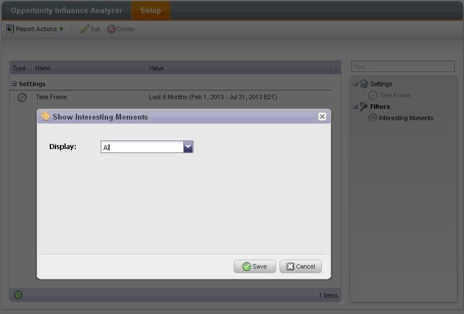This screenshot has height=314, width=464.
Task: Save the Interesting Moments setting
Action: tap(255, 266)
